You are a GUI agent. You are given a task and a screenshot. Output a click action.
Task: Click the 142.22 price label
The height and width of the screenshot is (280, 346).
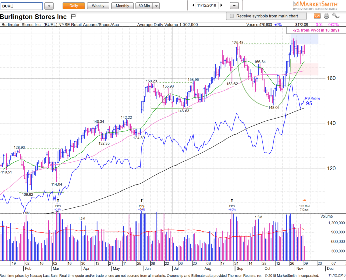[126, 118]
